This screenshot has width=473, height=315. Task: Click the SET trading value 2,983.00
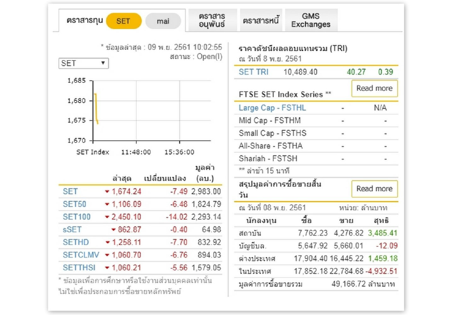pos(206,192)
